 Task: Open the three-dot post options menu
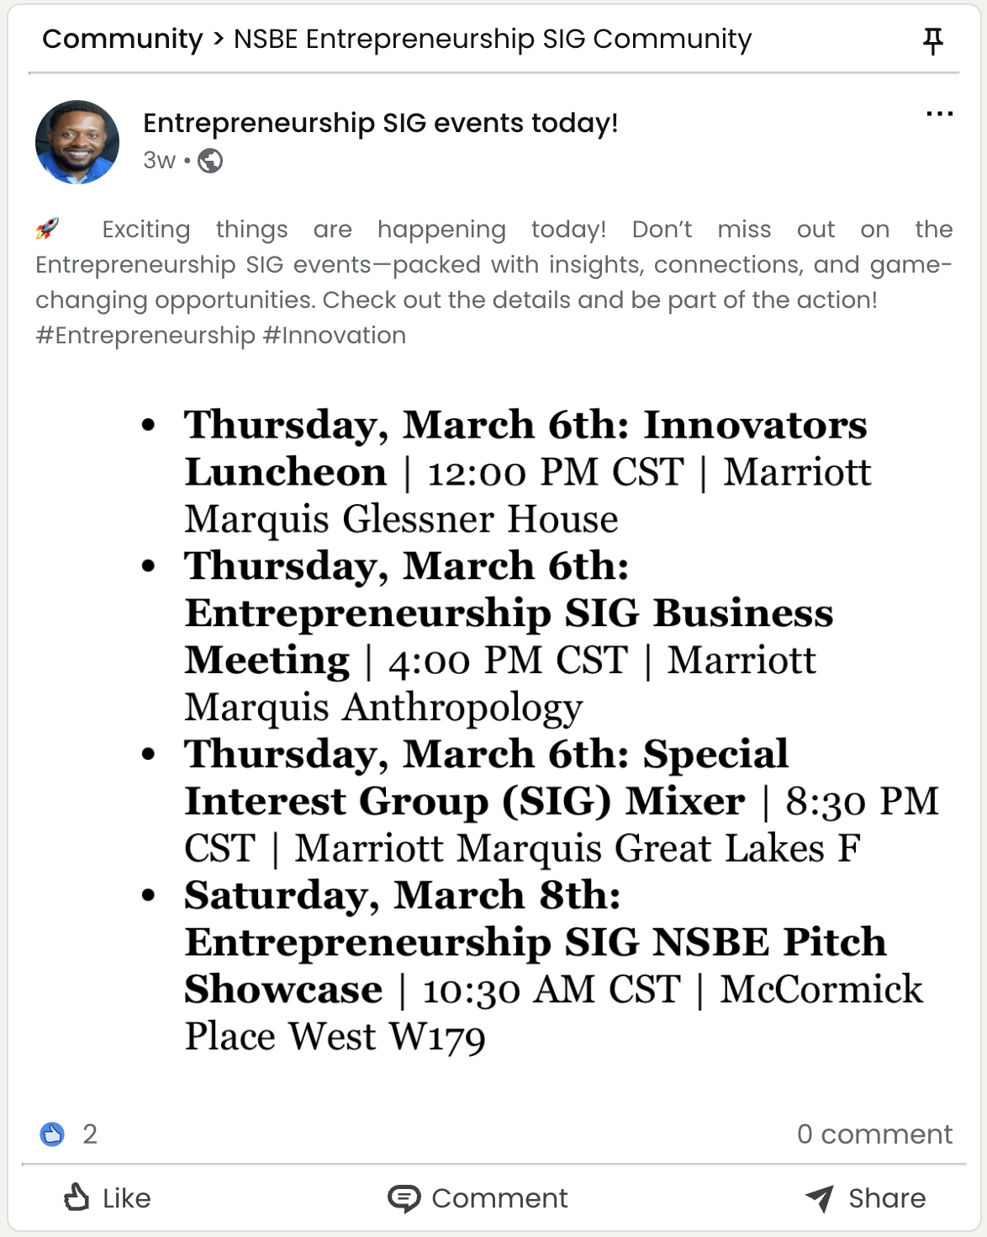(x=939, y=114)
